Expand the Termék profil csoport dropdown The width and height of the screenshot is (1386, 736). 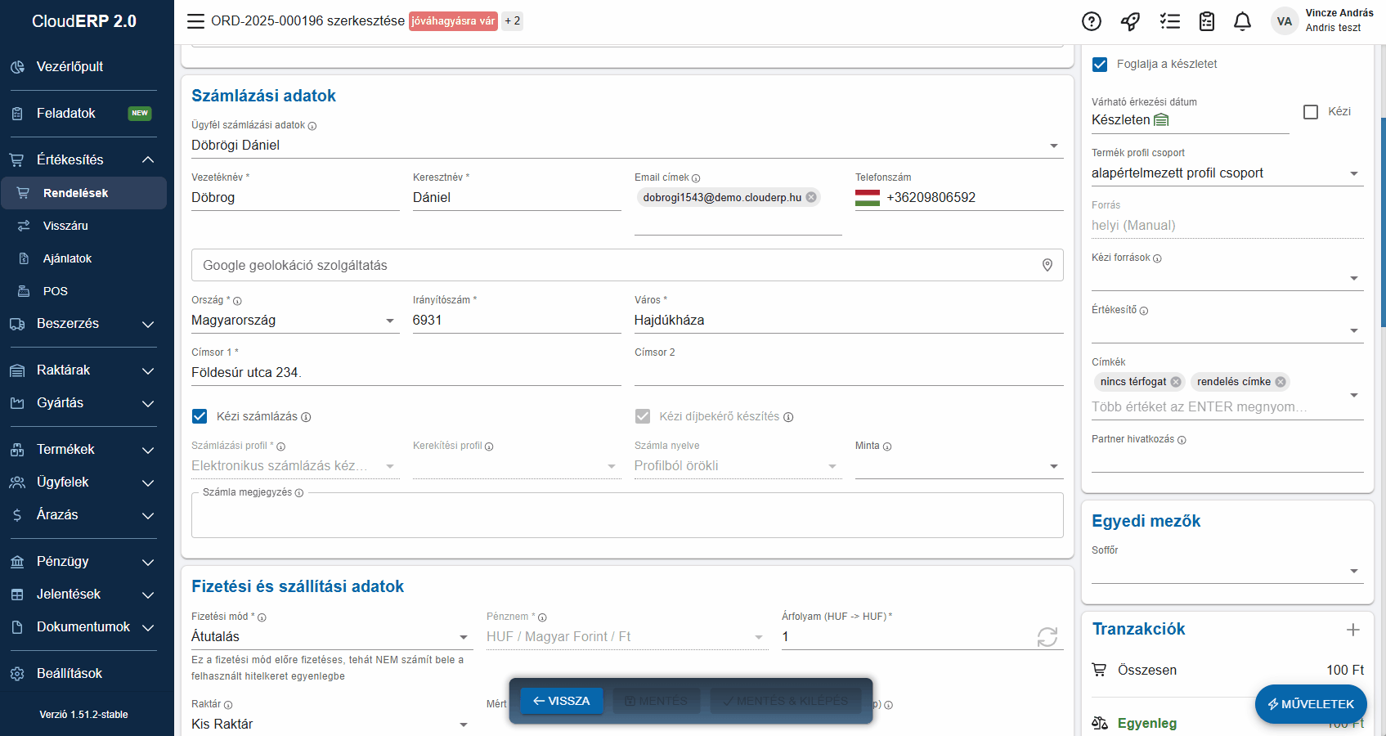(1353, 173)
